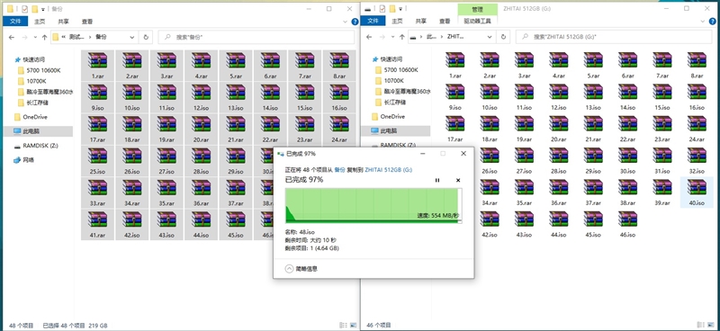Screen dimensions: 720x331
Task: Select 5.rar in the 备份 window
Action: [236, 65]
